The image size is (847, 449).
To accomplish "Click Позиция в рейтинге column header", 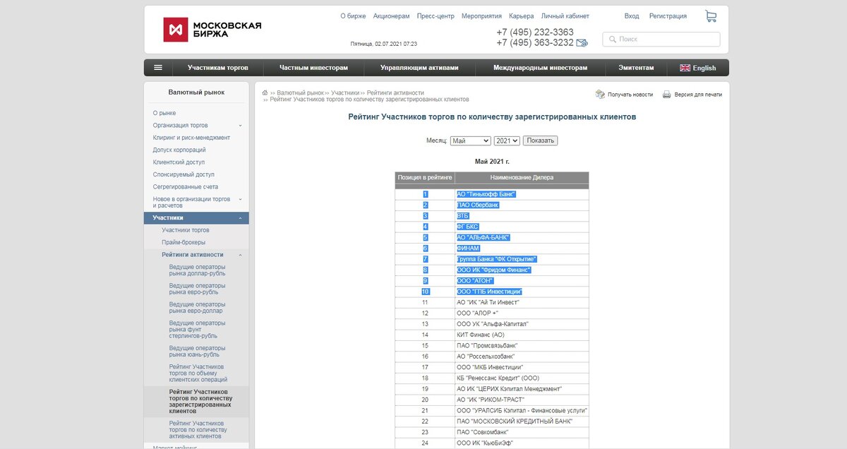I will click(425, 178).
